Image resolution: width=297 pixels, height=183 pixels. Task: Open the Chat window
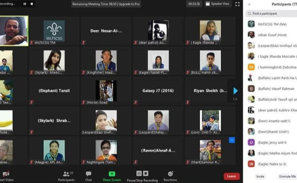tap(89, 175)
